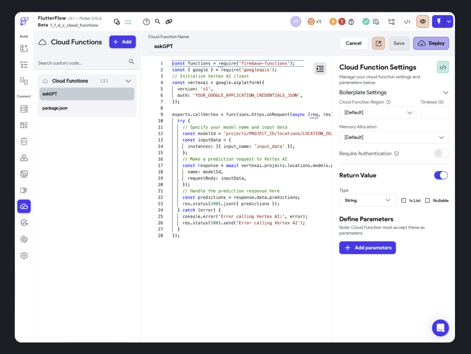Viewport: 471px width, 354px height.
Task: Click the format code icon in editor
Action: [320, 69]
